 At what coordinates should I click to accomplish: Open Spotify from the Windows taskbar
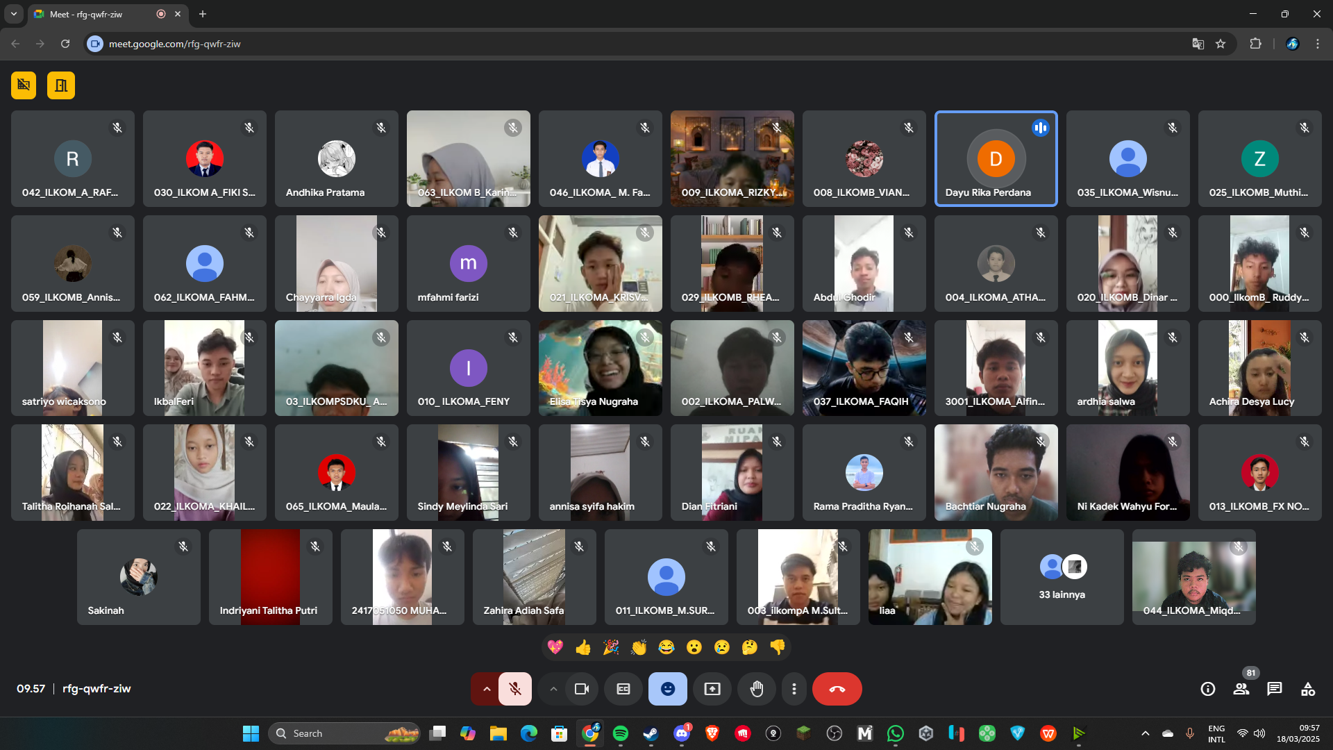click(x=621, y=733)
